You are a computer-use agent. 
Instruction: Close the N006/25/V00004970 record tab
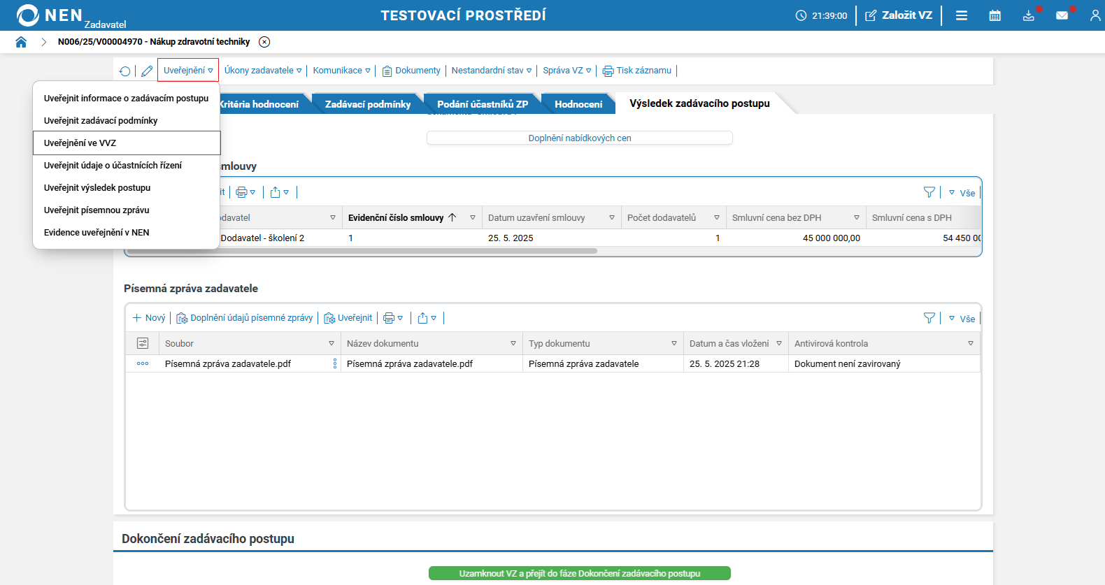click(264, 42)
